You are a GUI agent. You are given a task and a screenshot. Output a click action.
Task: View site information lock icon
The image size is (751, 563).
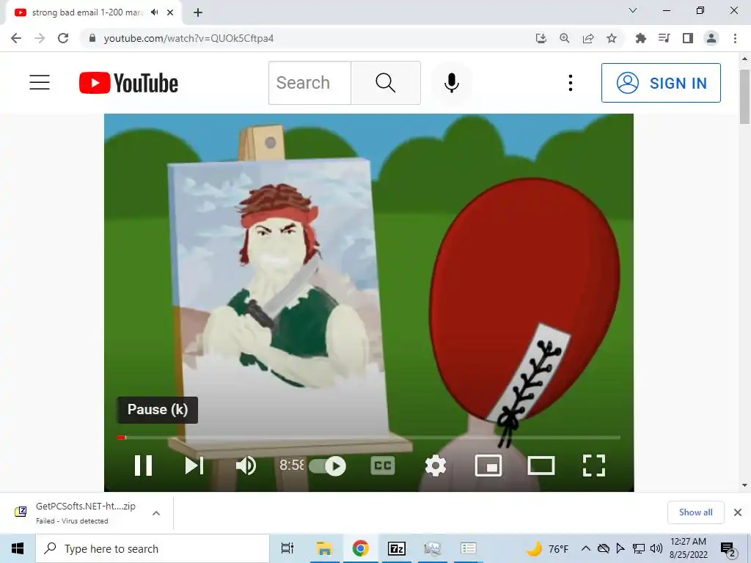(x=92, y=38)
